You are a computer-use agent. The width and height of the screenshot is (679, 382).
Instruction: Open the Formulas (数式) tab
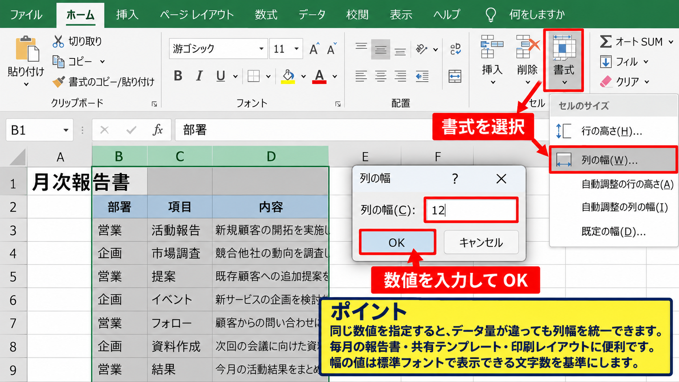click(x=266, y=15)
